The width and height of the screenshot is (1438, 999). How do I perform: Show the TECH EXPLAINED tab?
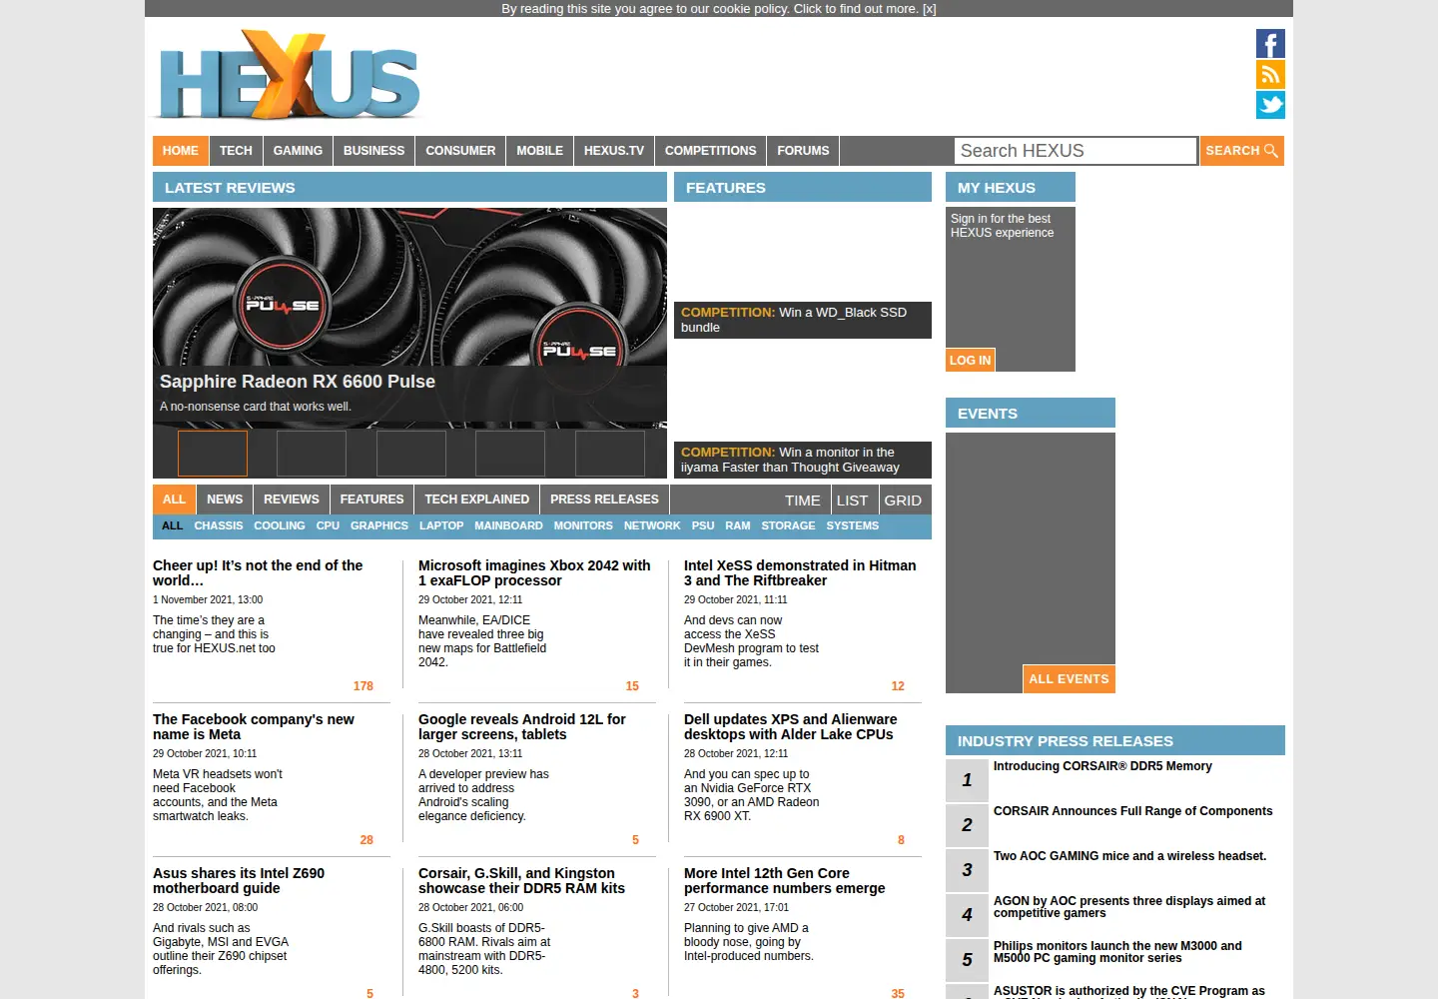coord(476,499)
